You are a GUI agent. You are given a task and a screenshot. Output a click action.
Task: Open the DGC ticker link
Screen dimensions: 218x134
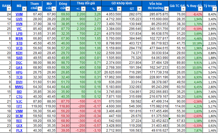click(19, 63)
